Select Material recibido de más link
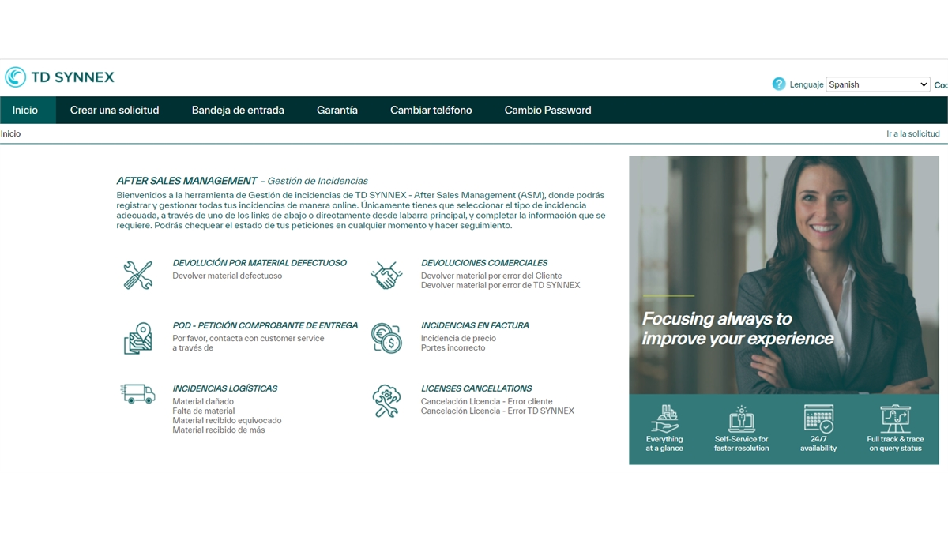Image resolution: width=948 pixels, height=533 pixels. coord(219,430)
